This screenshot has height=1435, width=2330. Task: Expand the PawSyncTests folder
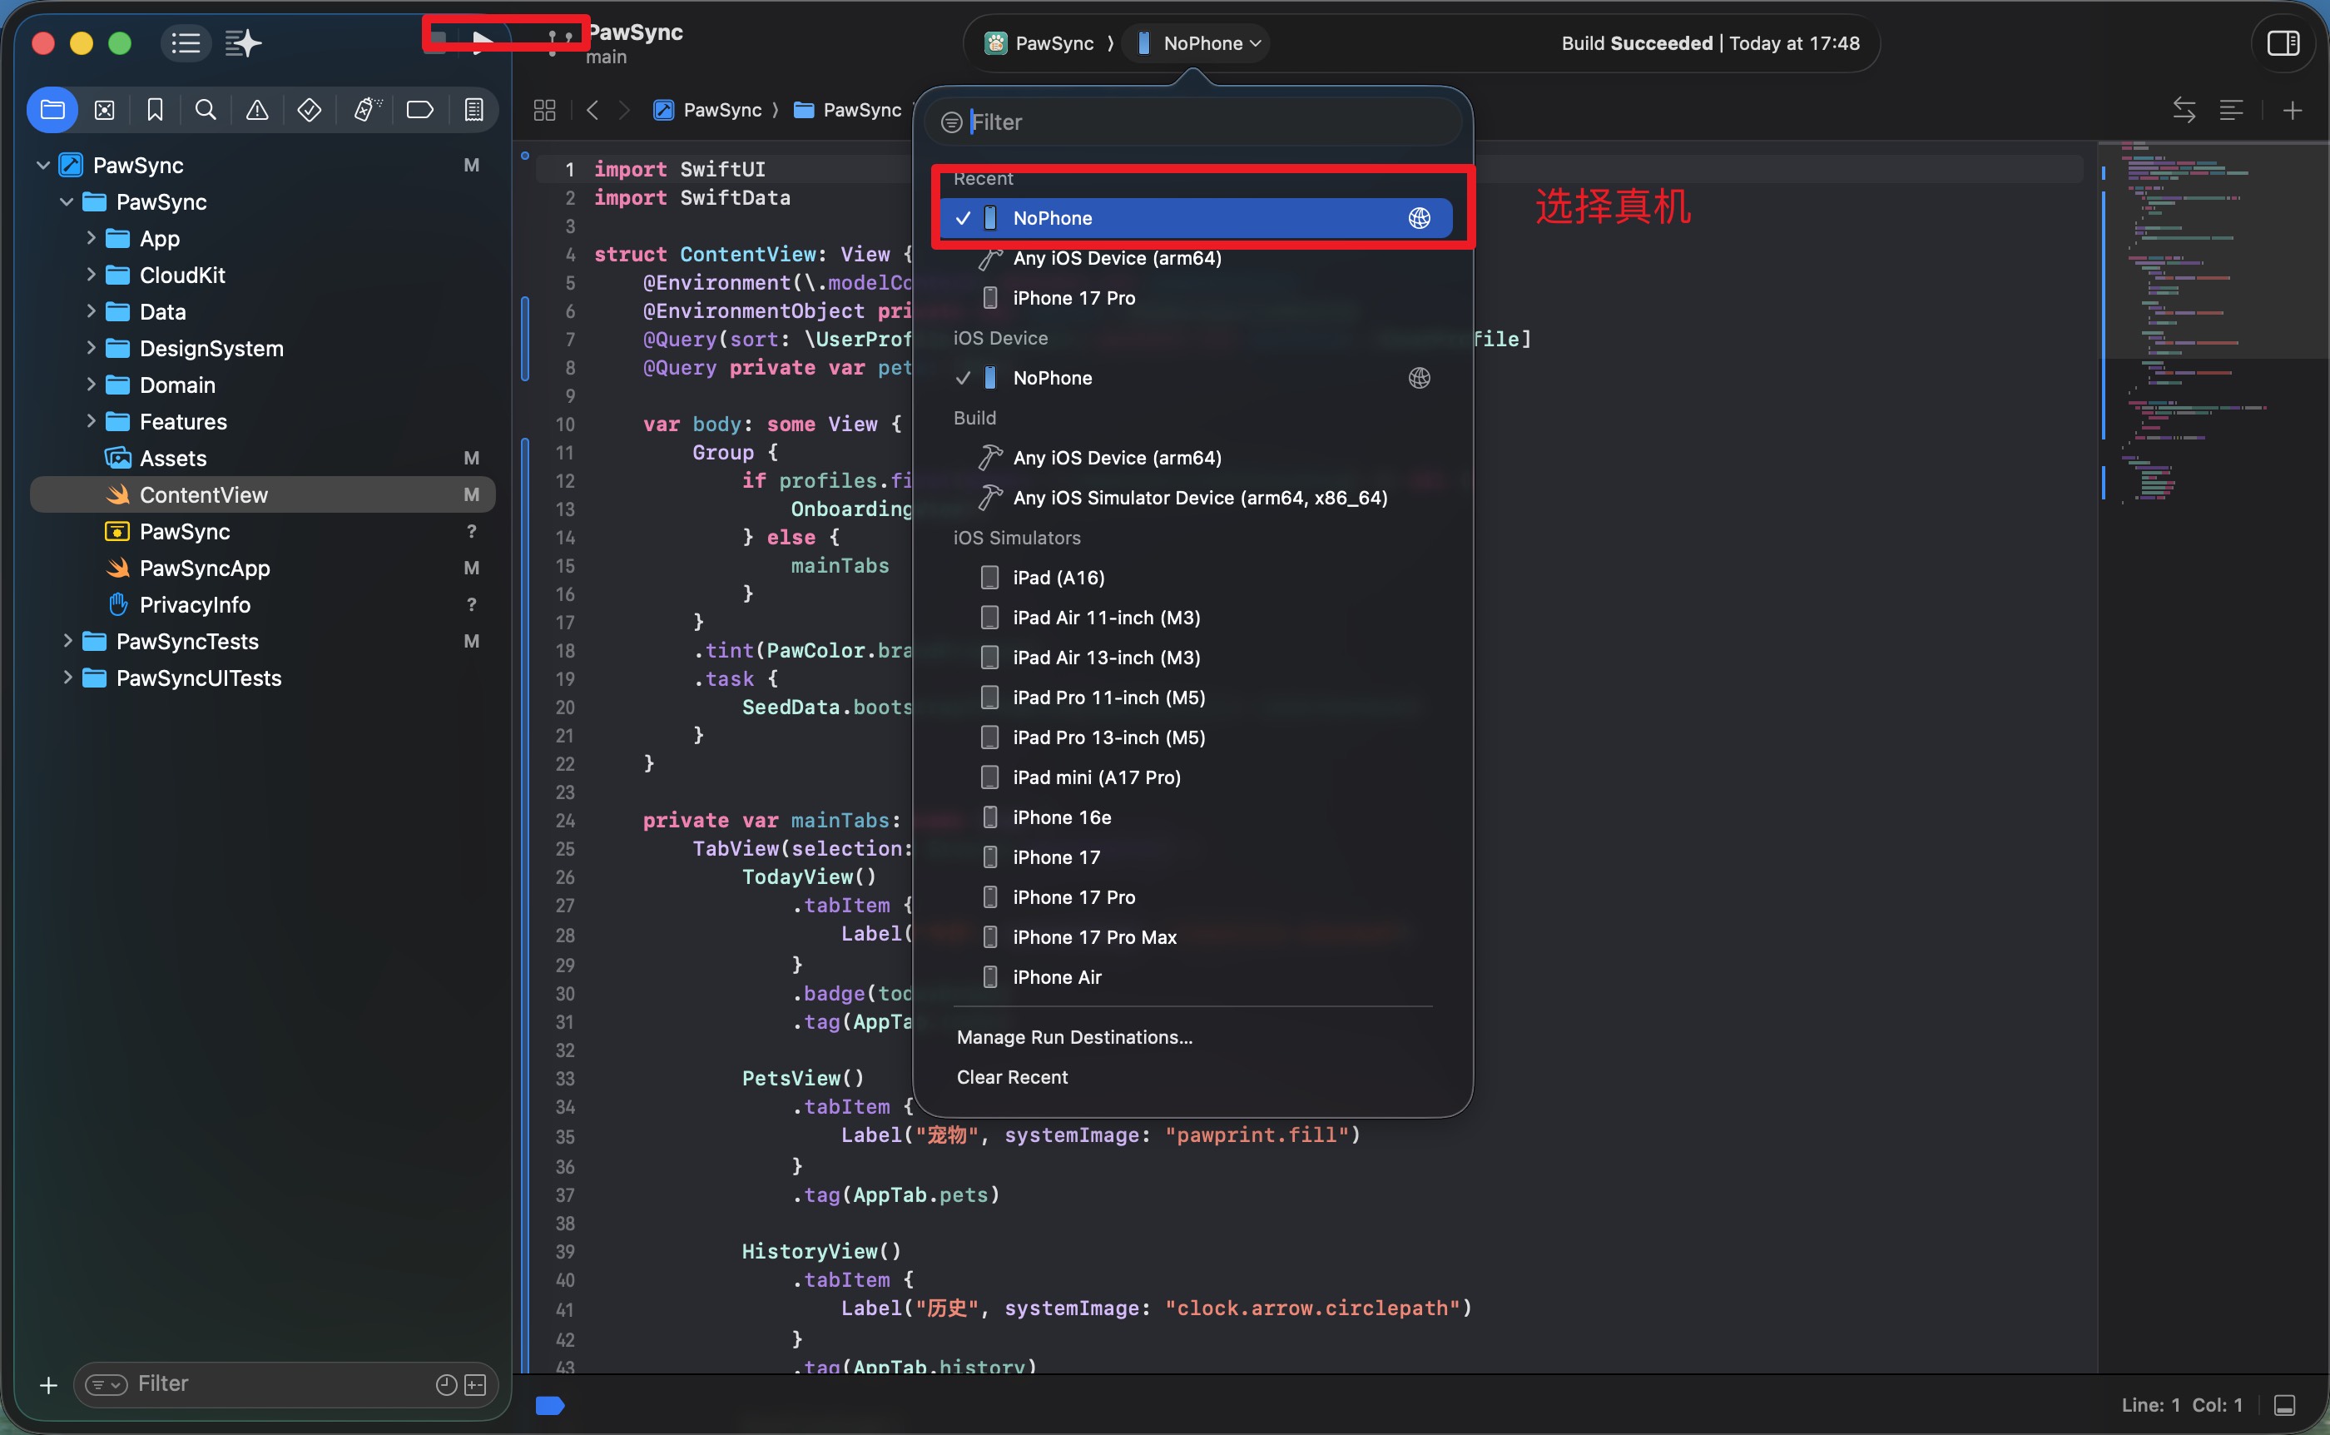click(x=67, y=642)
